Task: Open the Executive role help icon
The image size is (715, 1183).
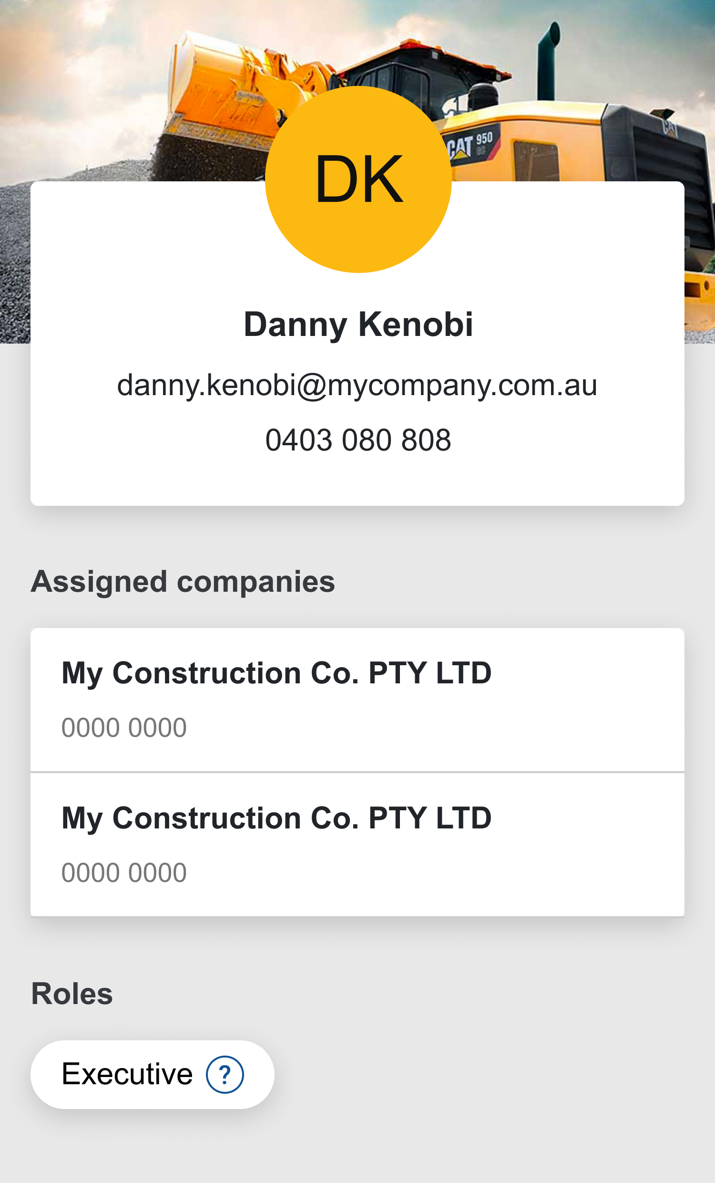Action: (x=225, y=1075)
